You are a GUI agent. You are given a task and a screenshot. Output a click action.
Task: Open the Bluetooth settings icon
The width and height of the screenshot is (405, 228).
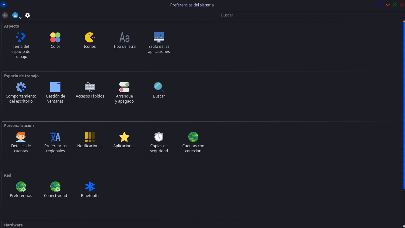pyautogui.click(x=90, y=187)
